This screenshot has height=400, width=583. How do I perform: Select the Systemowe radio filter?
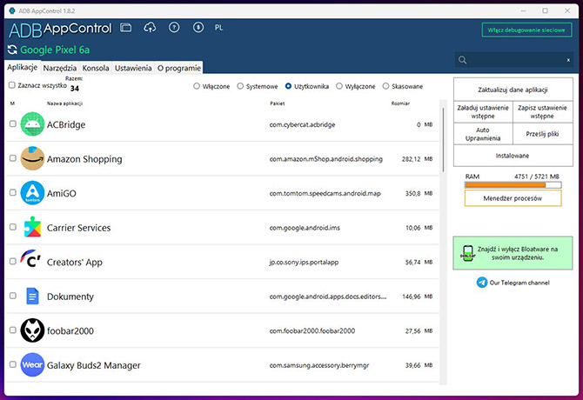(x=240, y=86)
